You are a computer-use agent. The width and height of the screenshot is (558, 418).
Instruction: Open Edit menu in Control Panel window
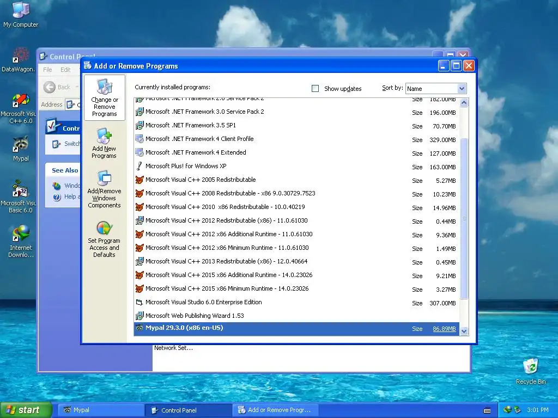point(65,70)
